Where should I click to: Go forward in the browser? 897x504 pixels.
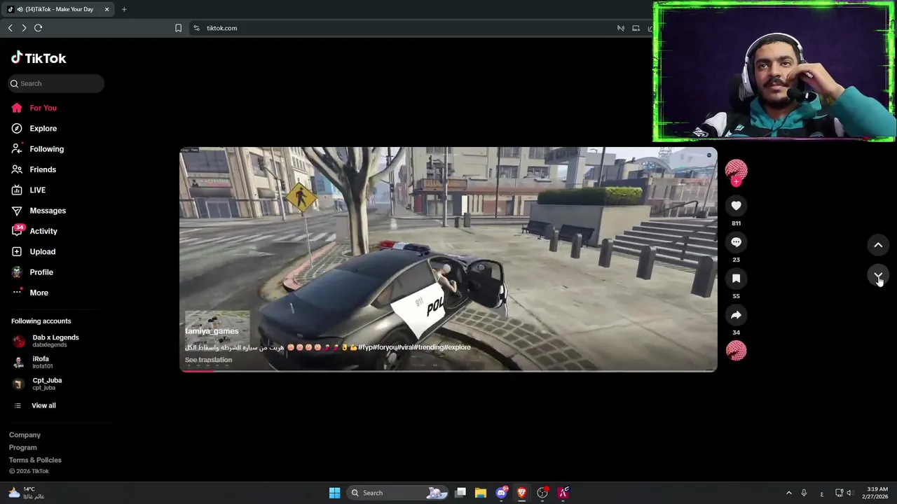(24, 28)
